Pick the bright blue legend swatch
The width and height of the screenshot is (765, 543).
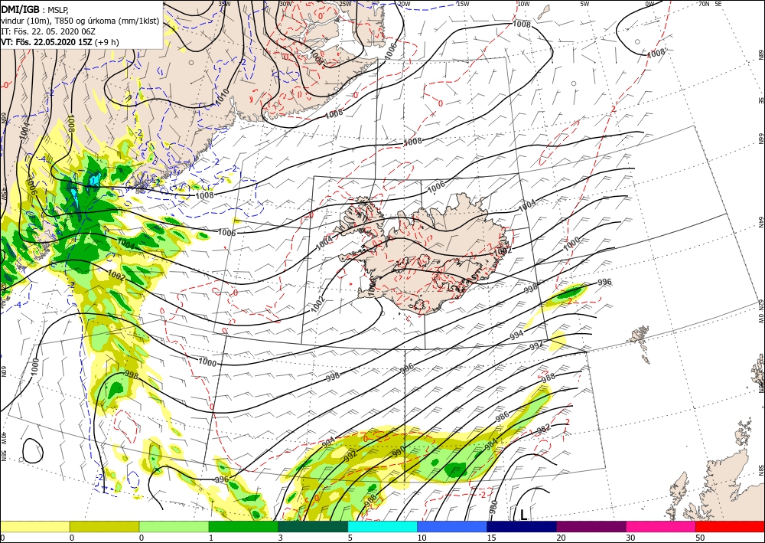click(x=452, y=526)
